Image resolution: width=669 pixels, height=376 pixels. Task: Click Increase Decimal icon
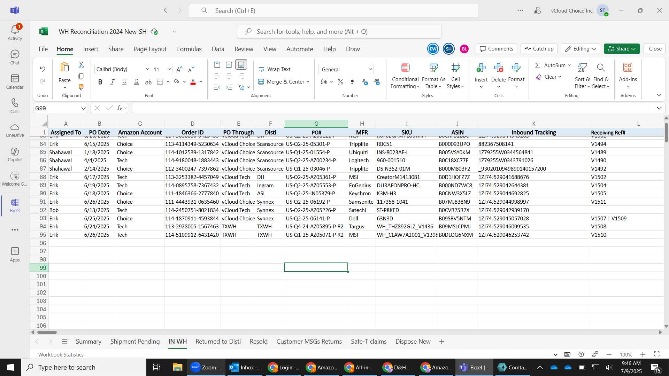coord(364,82)
